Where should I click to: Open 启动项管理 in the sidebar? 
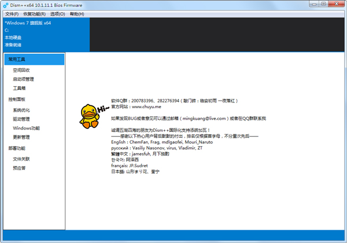pyautogui.click(x=23, y=79)
